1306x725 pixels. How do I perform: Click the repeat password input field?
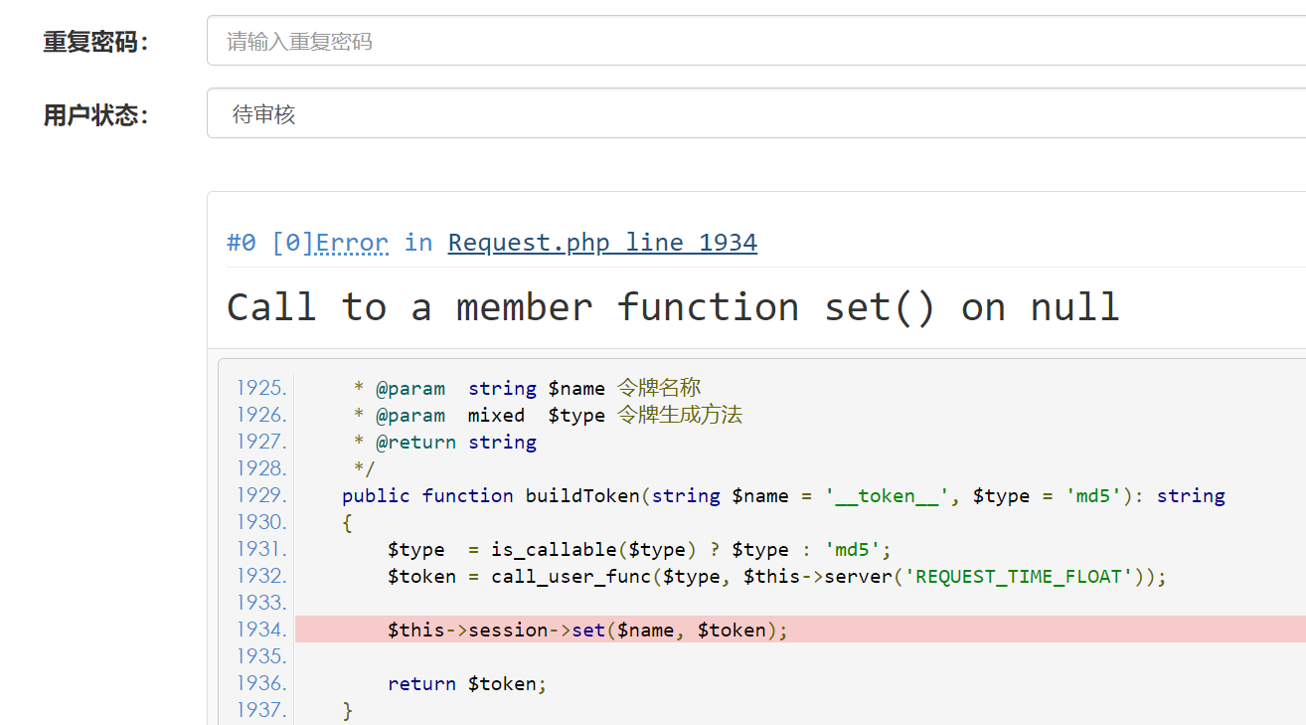click(x=755, y=41)
